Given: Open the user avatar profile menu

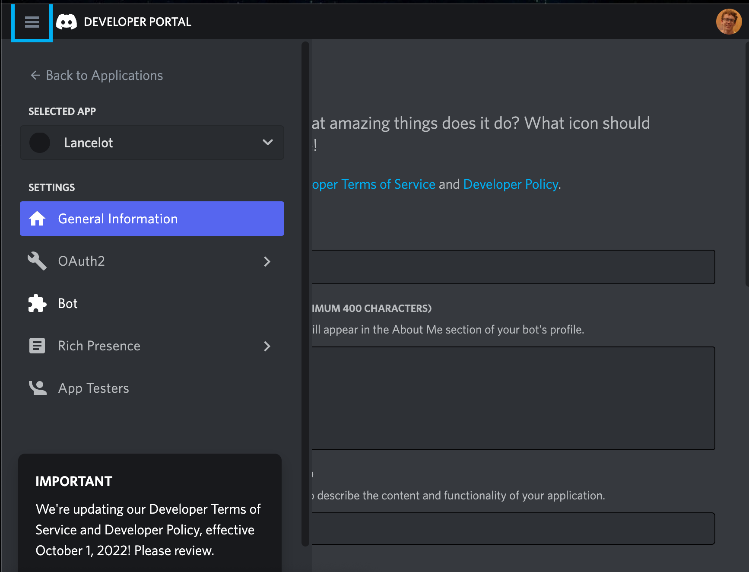Looking at the screenshot, I should point(729,22).
